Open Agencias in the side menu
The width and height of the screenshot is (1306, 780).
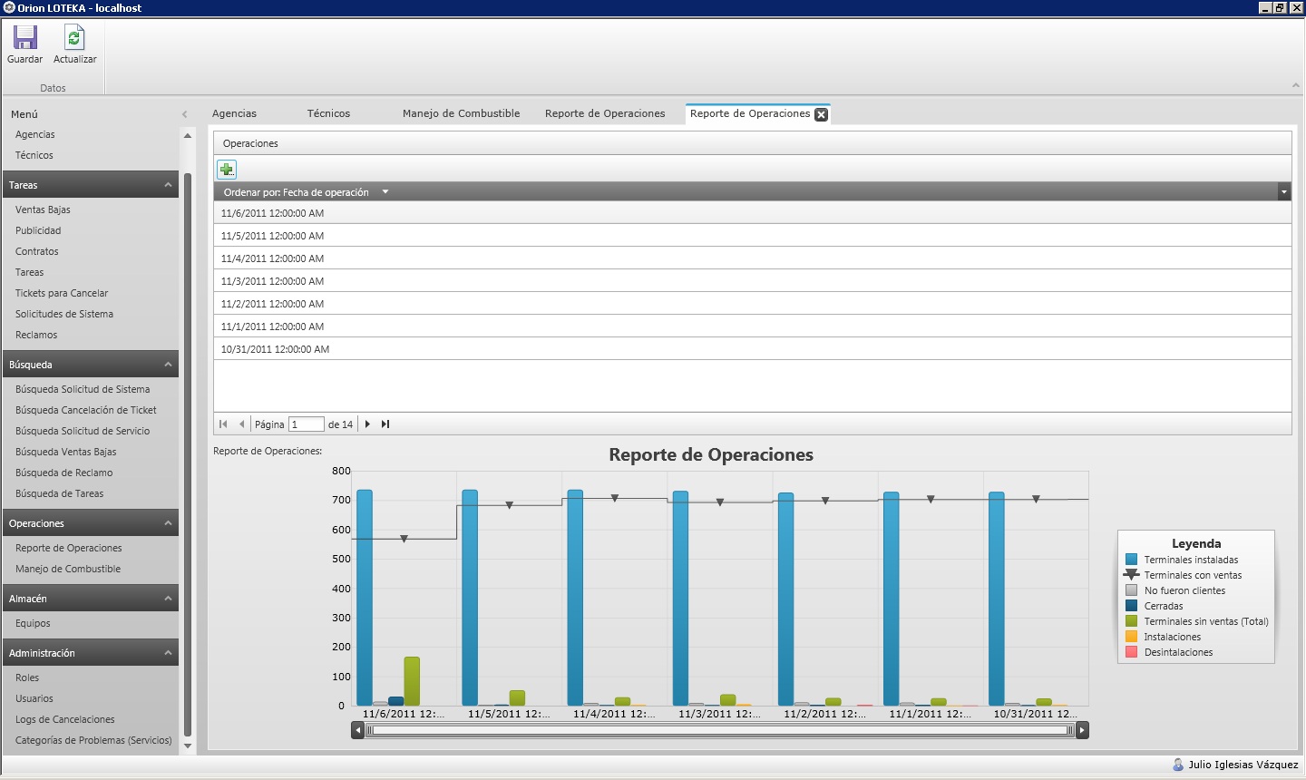[34, 134]
